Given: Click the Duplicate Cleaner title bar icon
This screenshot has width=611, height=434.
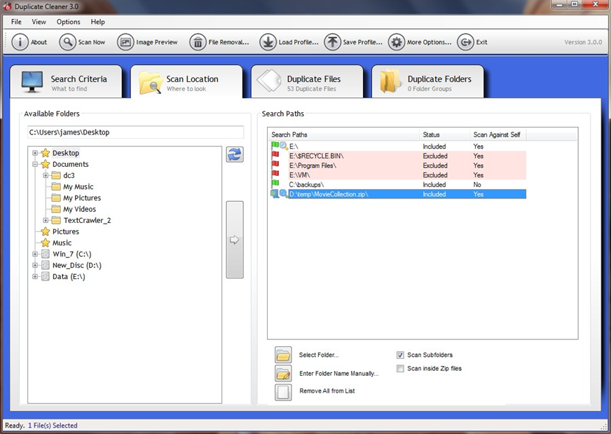Looking at the screenshot, I should pyautogui.click(x=7, y=6).
